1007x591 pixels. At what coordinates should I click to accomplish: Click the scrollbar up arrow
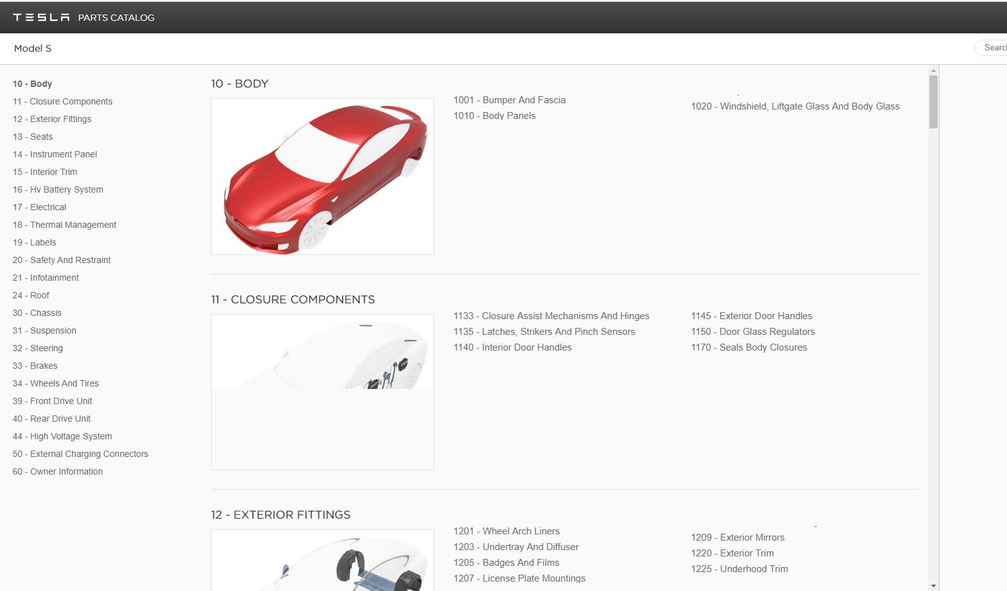[x=934, y=70]
